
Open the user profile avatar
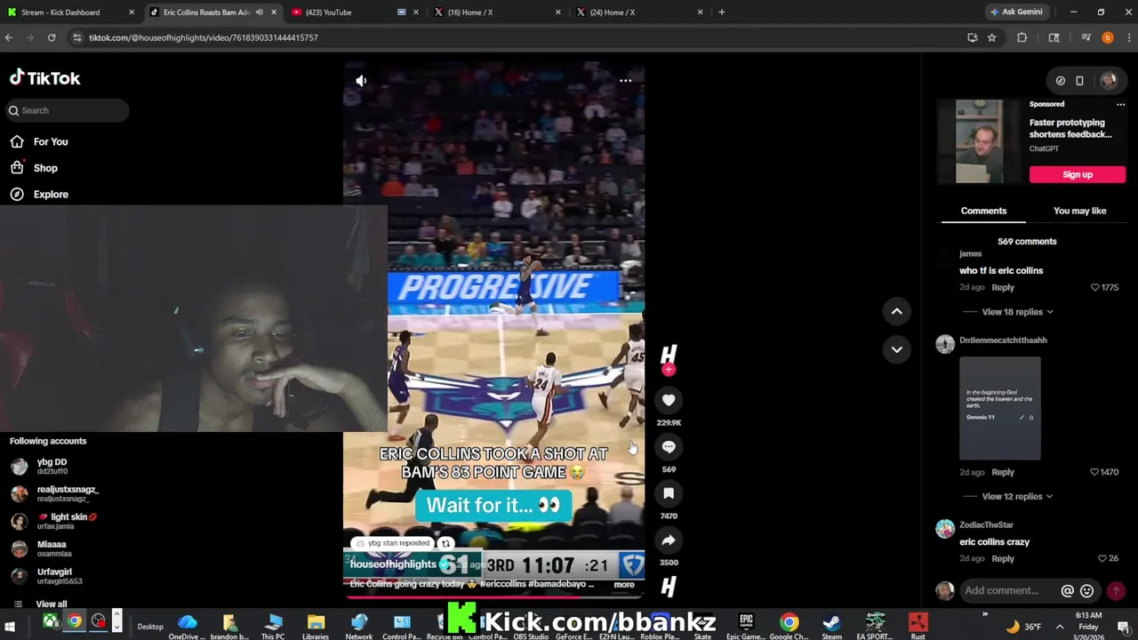pos(1108,81)
